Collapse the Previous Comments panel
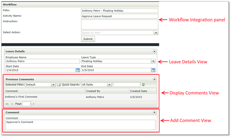 point(154,79)
